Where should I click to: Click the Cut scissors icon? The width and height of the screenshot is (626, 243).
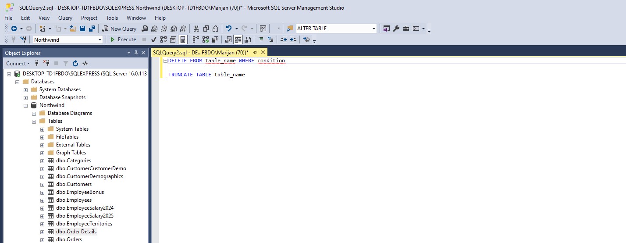196,29
